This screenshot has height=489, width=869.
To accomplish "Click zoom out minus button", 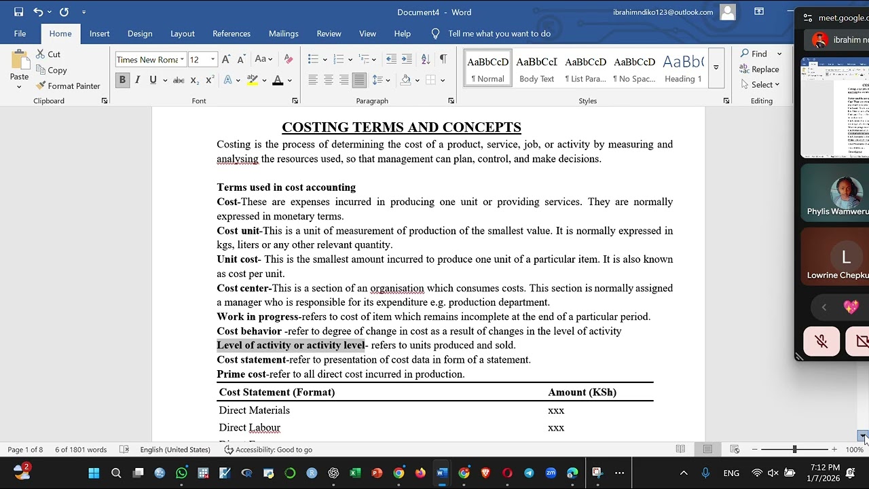I will 754,450.
